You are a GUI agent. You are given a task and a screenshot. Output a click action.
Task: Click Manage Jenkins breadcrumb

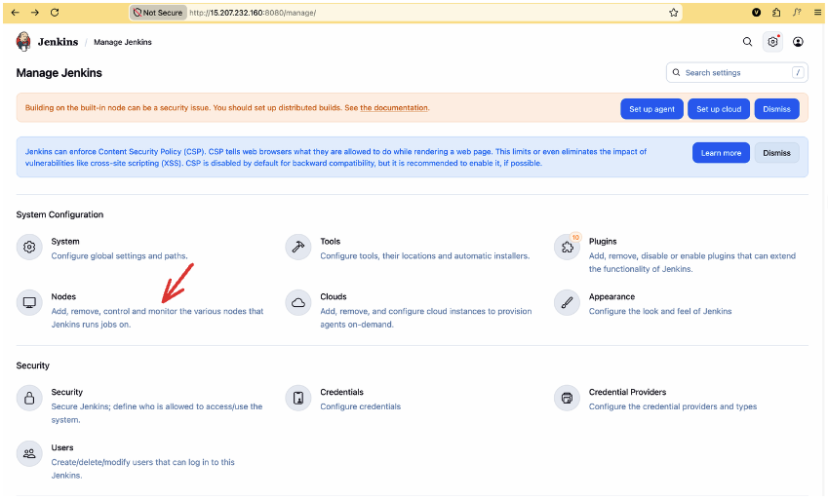(x=123, y=42)
